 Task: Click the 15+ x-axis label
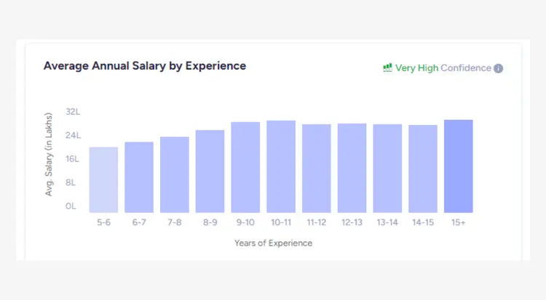(459, 222)
